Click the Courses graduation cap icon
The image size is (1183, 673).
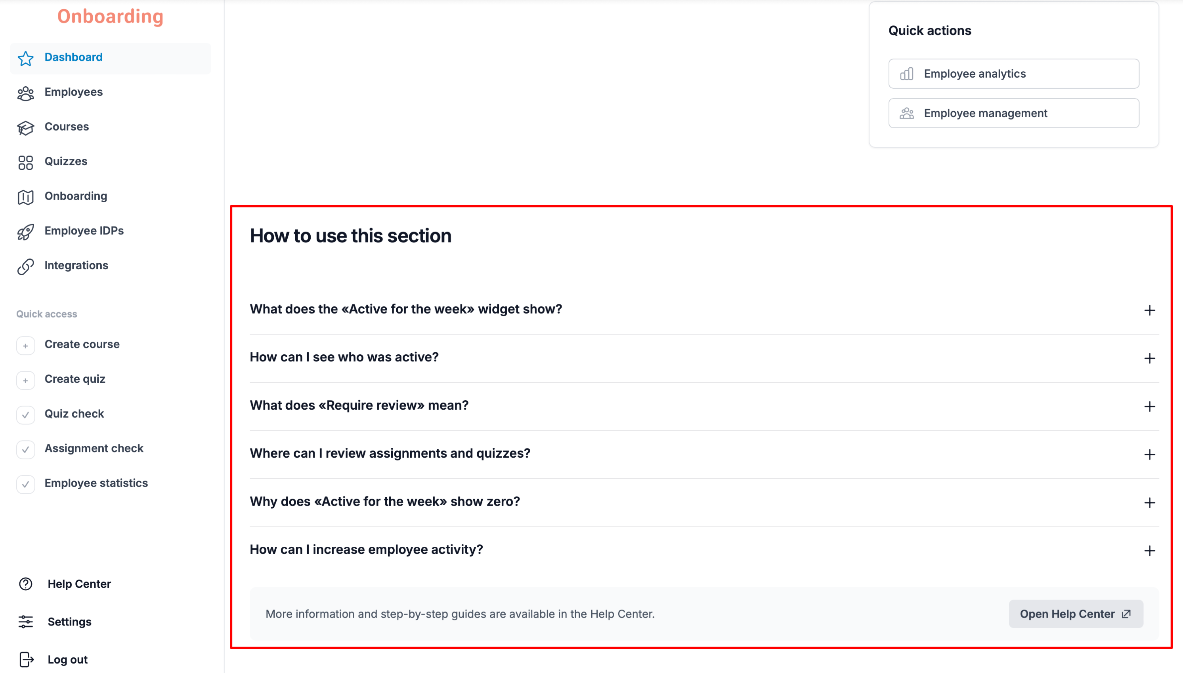click(25, 127)
